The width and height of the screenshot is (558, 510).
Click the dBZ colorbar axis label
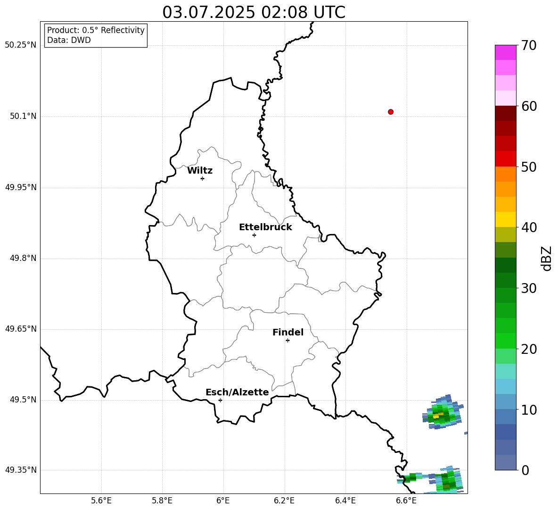tap(546, 258)
